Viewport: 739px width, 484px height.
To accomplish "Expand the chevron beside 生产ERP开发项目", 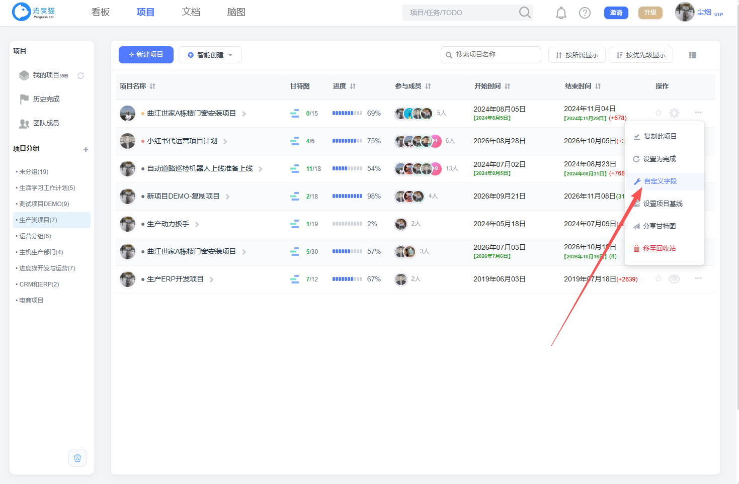I will coord(212,280).
